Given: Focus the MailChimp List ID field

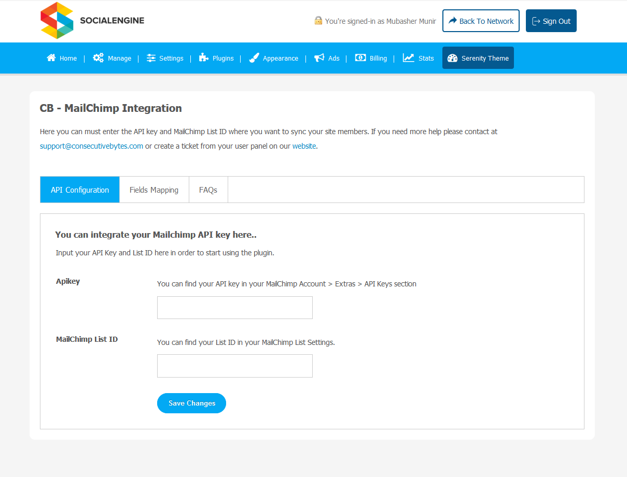Looking at the screenshot, I should 235,366.
